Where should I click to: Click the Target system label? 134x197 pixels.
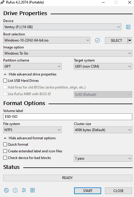pos(84,60)
